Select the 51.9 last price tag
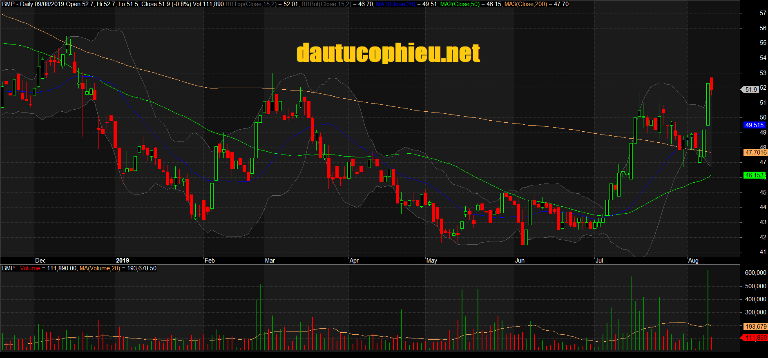 pos(751,89)
